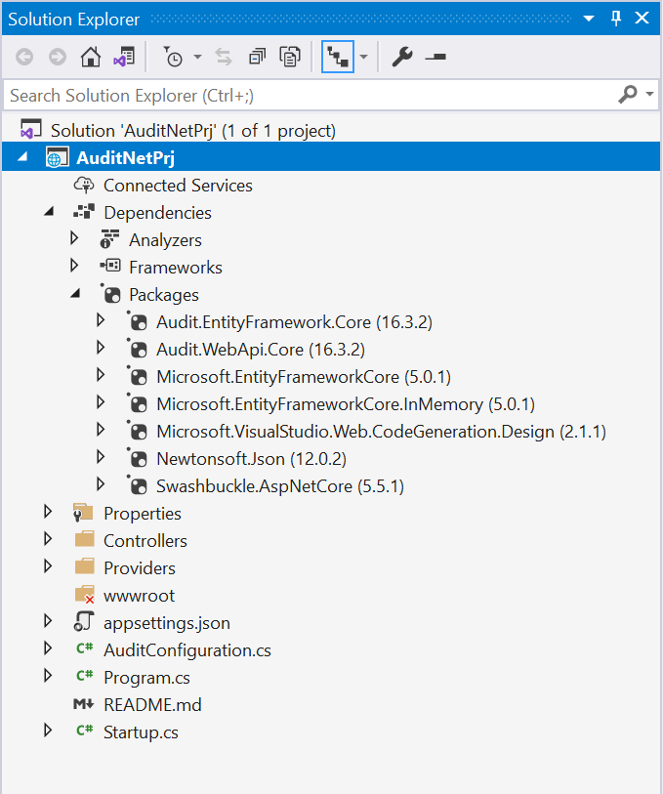Click Sync with Active Document arrows

click(224, 57)
